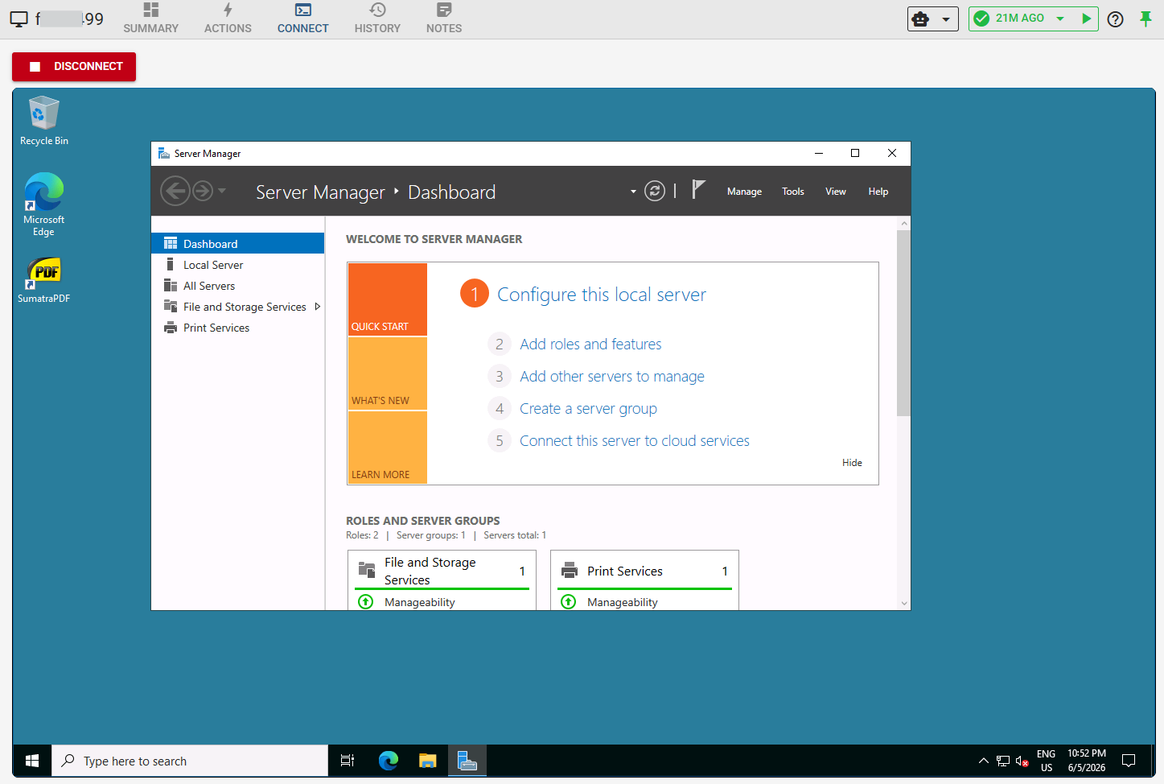Viewport: 1164px width, 784px height.
Task: Click the taskbar clock showing 10:52 PM
Action: click(1087, 761)
